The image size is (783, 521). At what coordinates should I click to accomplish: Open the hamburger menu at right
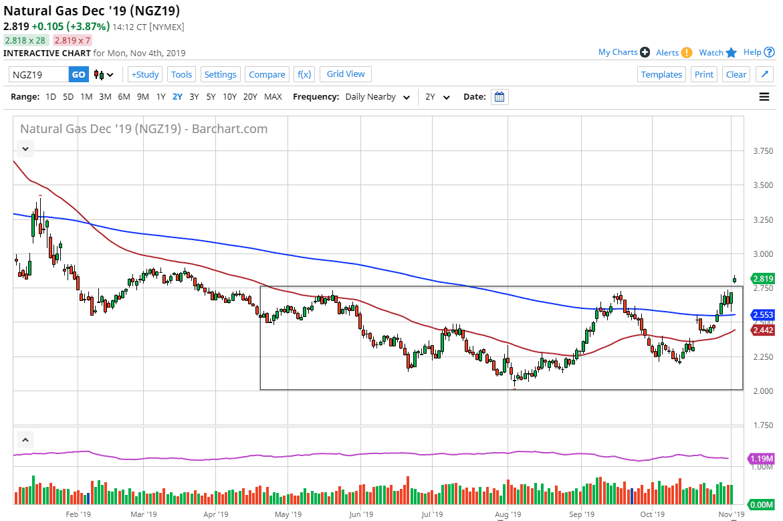point(764,97)
